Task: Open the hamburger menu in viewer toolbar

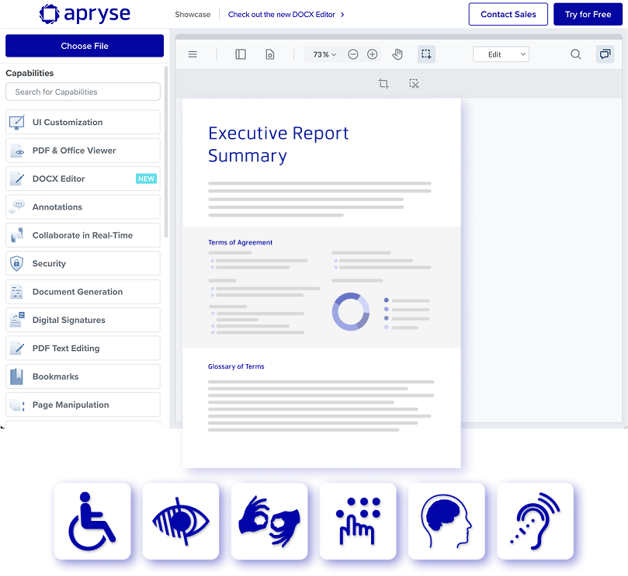Action: 193,54
